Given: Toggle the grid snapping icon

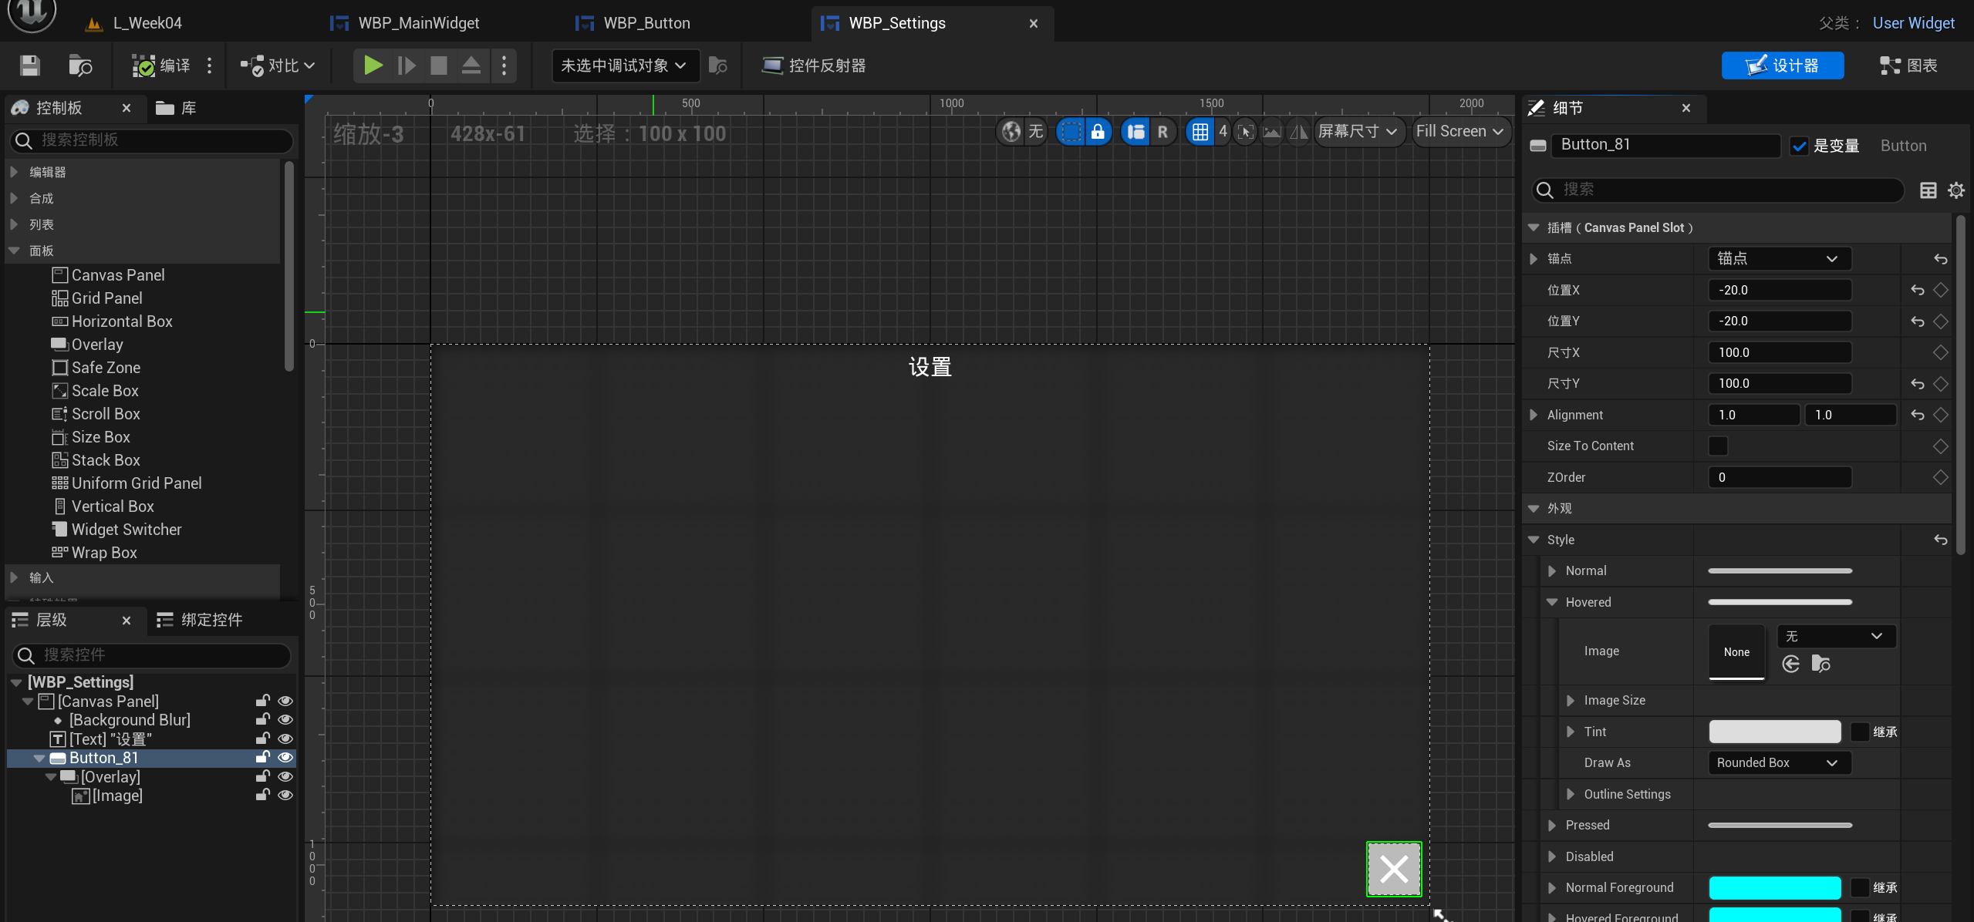Looking at the screenshot, I should (x=1200, y=132).
